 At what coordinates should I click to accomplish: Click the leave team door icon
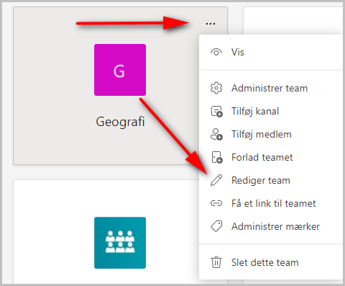[x=217, y=157]
